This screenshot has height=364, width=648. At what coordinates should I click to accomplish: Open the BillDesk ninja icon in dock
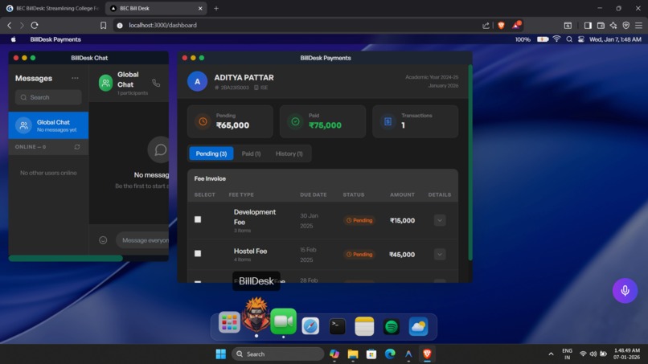(x=256, y=315)
